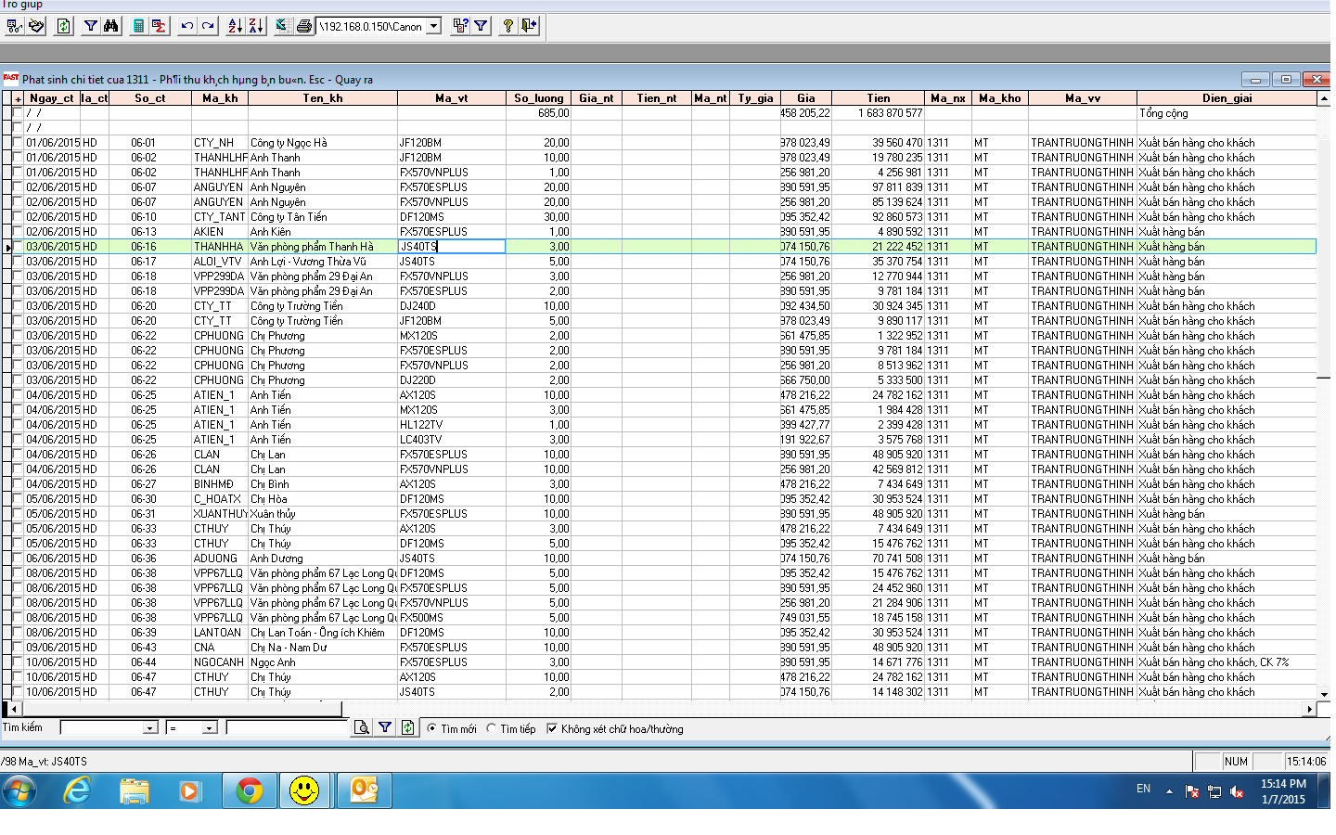The width and height of the screenshot is (1336, 835).
Task: Open Google Chrome from the taskbar
Action: coord(249,790)
